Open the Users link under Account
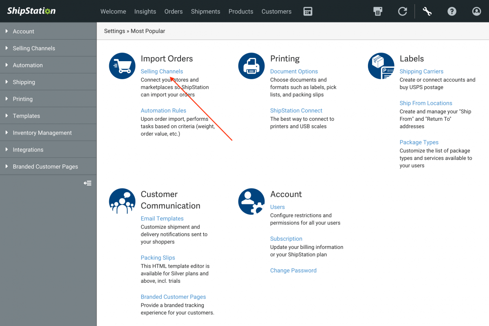The image size is (489, 326). (x=278, y=207)
